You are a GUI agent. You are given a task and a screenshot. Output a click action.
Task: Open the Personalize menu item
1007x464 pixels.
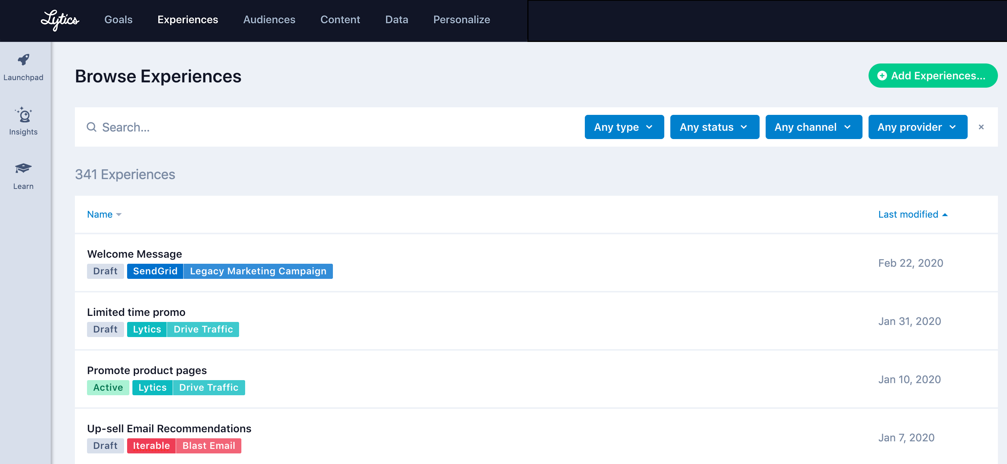(461, 20)
